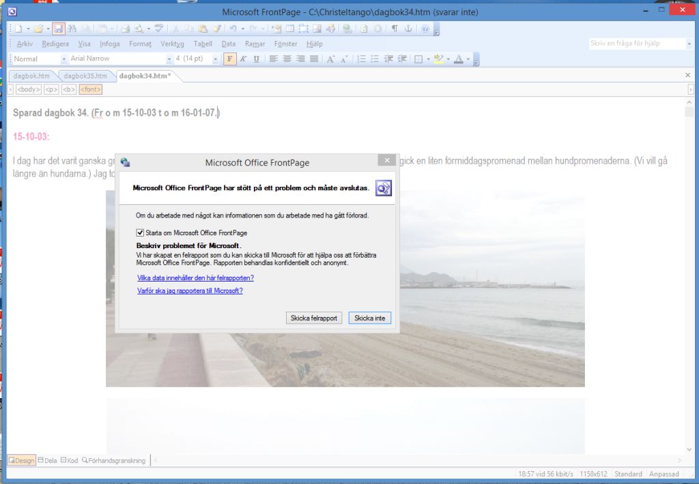Apply the font color (A) swatch
The height and width of the screenshot is (484, 699).
click(458, 59)
